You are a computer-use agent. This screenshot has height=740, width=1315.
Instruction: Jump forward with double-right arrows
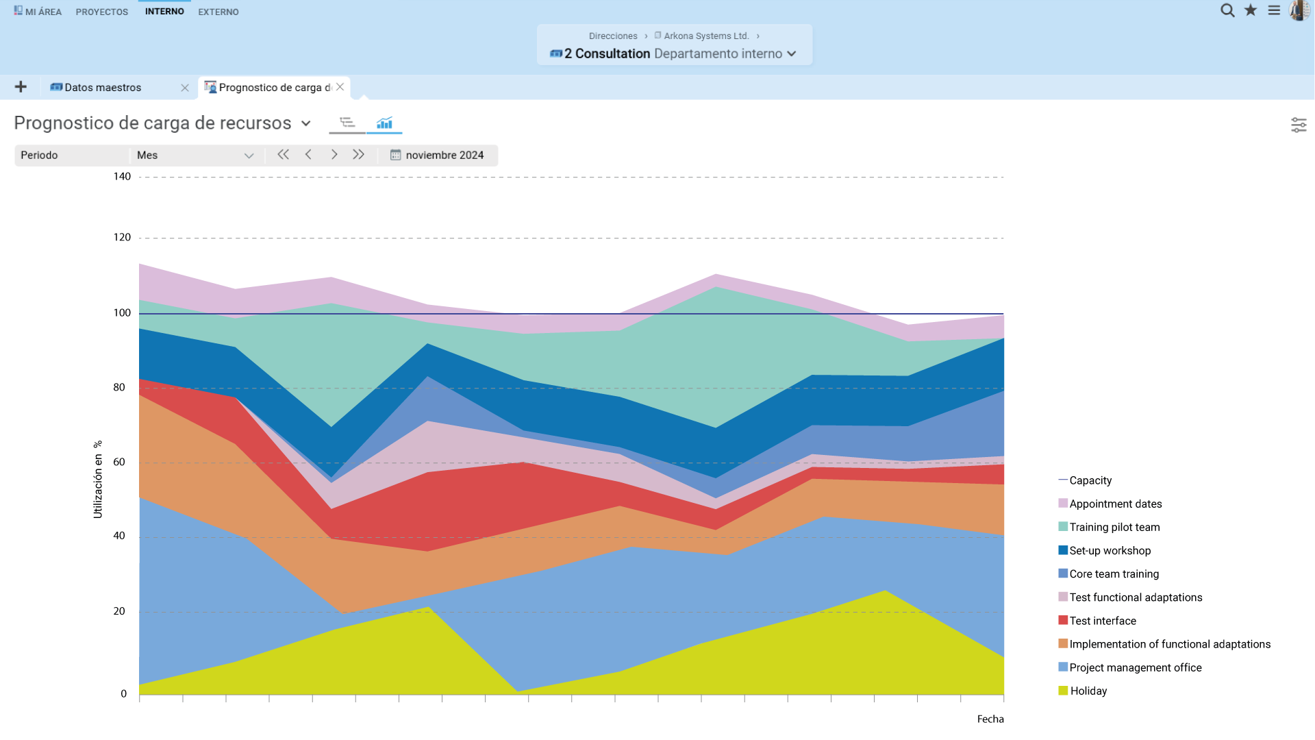point(358,155)
